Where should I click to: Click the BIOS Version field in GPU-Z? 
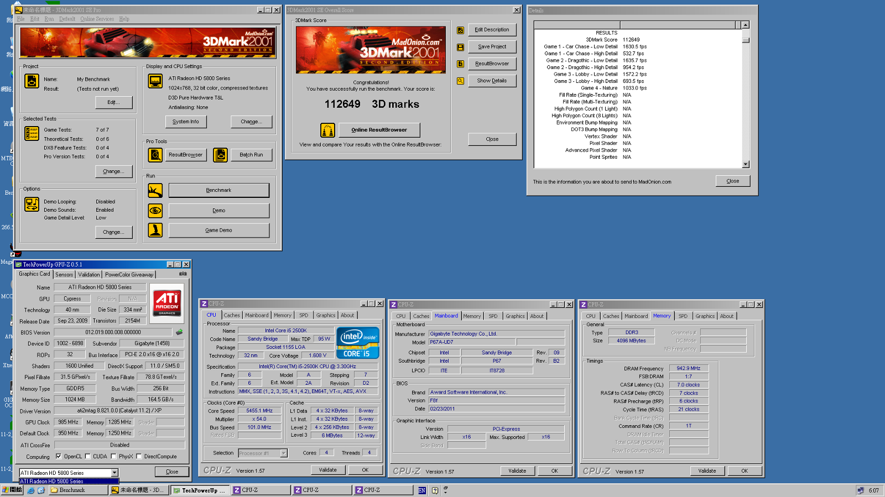point(113,332)
